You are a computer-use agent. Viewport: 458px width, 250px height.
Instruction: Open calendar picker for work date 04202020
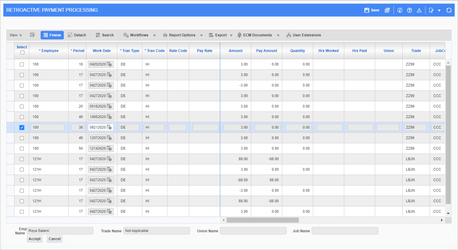[110, 64]
